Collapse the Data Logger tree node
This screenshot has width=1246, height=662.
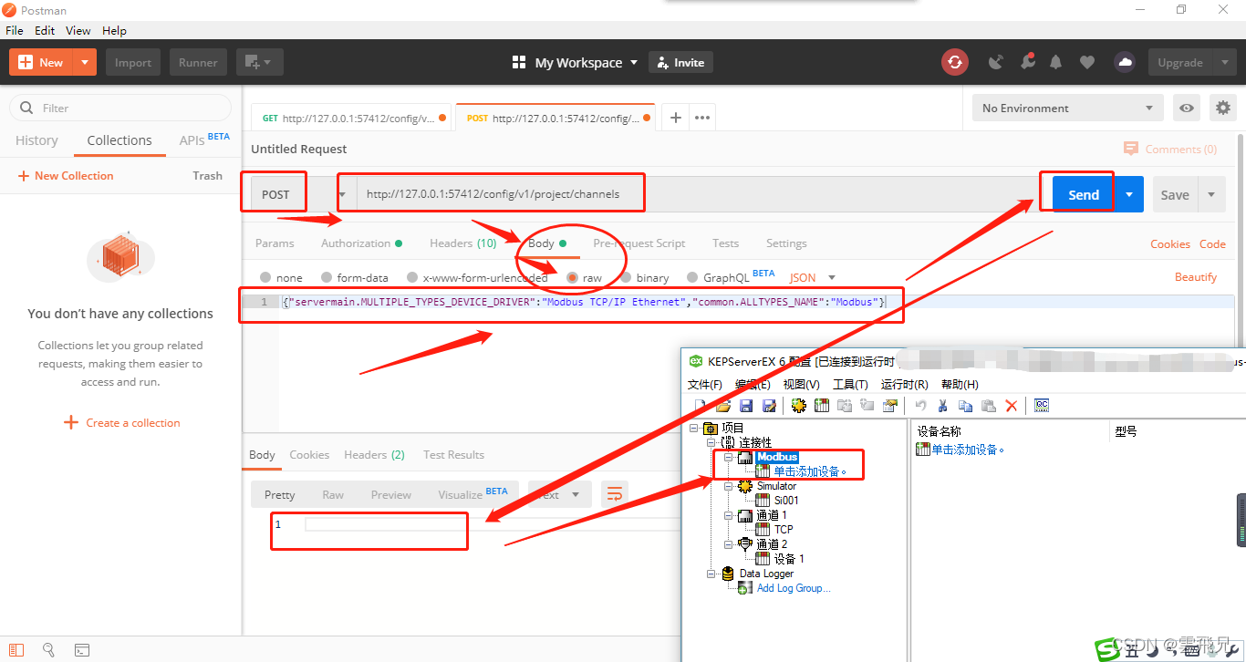click(711, 574)
